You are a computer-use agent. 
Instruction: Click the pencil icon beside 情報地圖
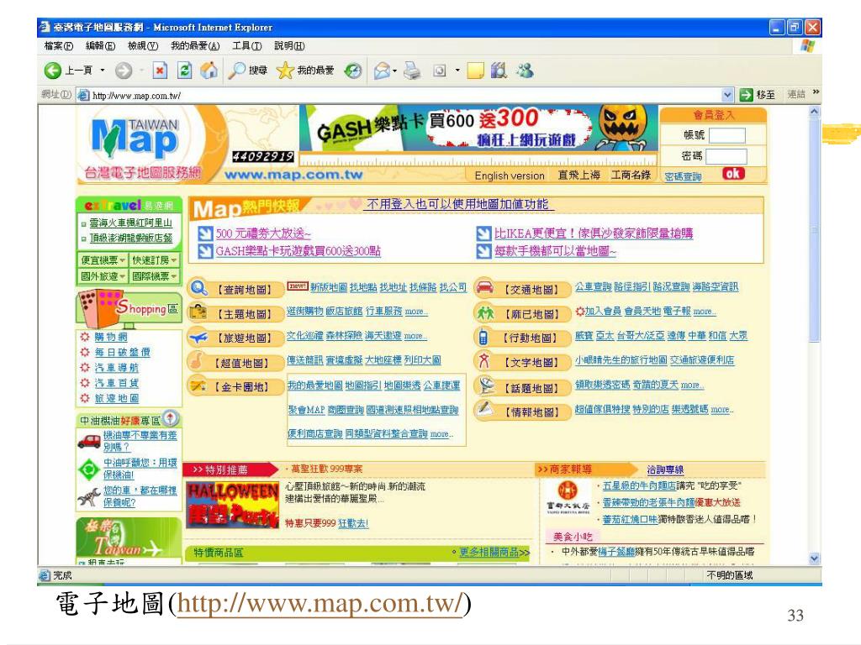point(484,409)
